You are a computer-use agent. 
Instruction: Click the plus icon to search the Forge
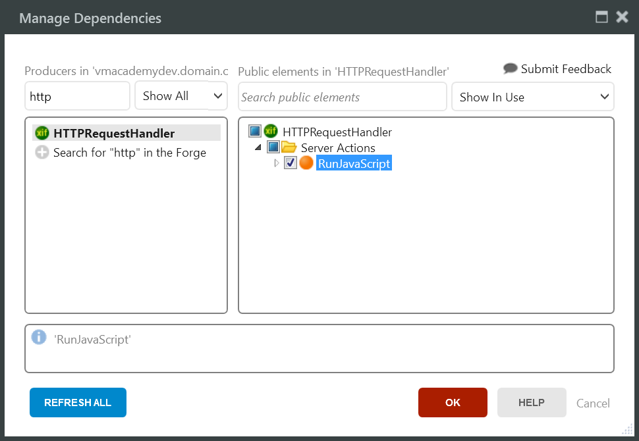[x=41, y=151]
